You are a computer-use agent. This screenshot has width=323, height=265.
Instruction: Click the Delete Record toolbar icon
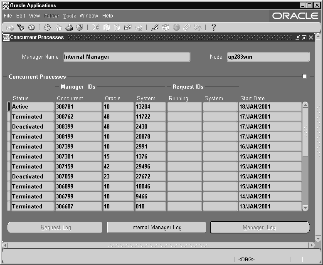click(138, 27)
